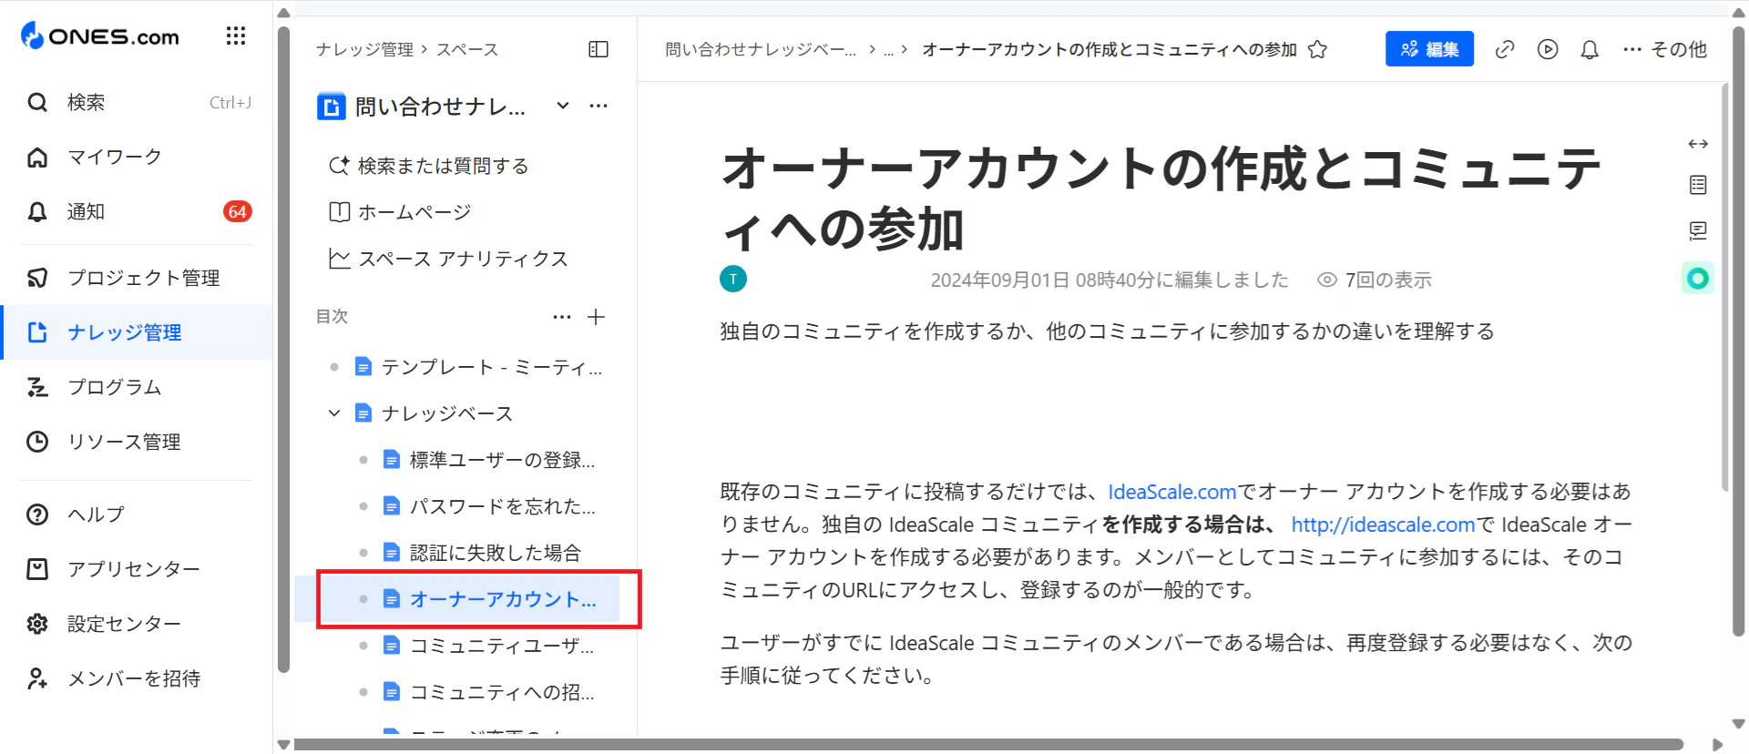The width and height of the screenshot is (1749, 754).
Task: Select ナレッジ管理 in the sidebar
Action: click(x=138, y=332)
